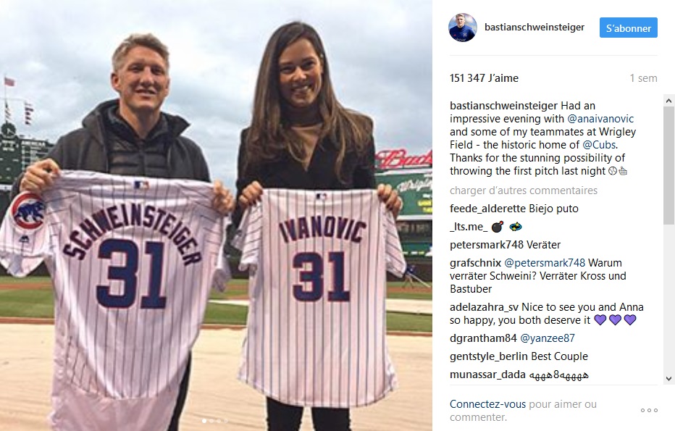Open the @Cubs mention link
This screenshot has height=431, width=675.
coord(599,145)
